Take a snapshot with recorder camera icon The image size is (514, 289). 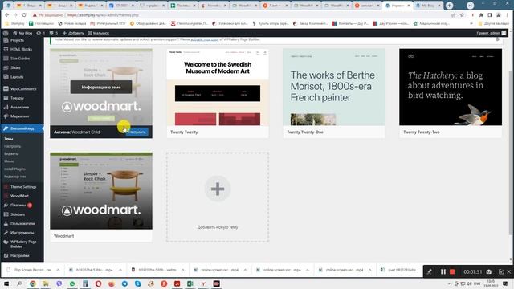click(489, 271)
